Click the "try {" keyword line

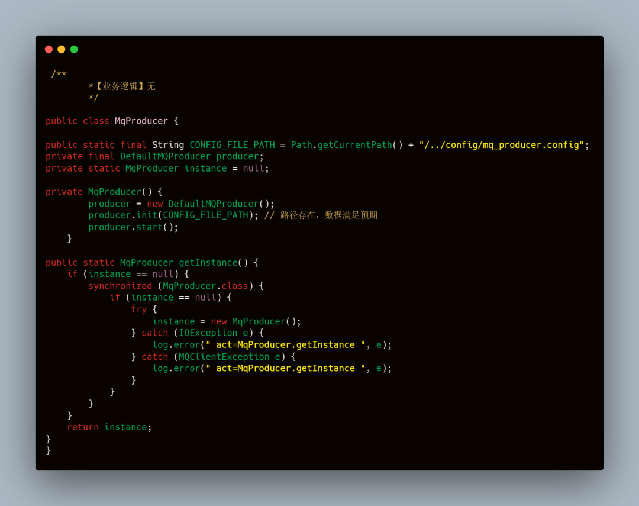point(144,310)
